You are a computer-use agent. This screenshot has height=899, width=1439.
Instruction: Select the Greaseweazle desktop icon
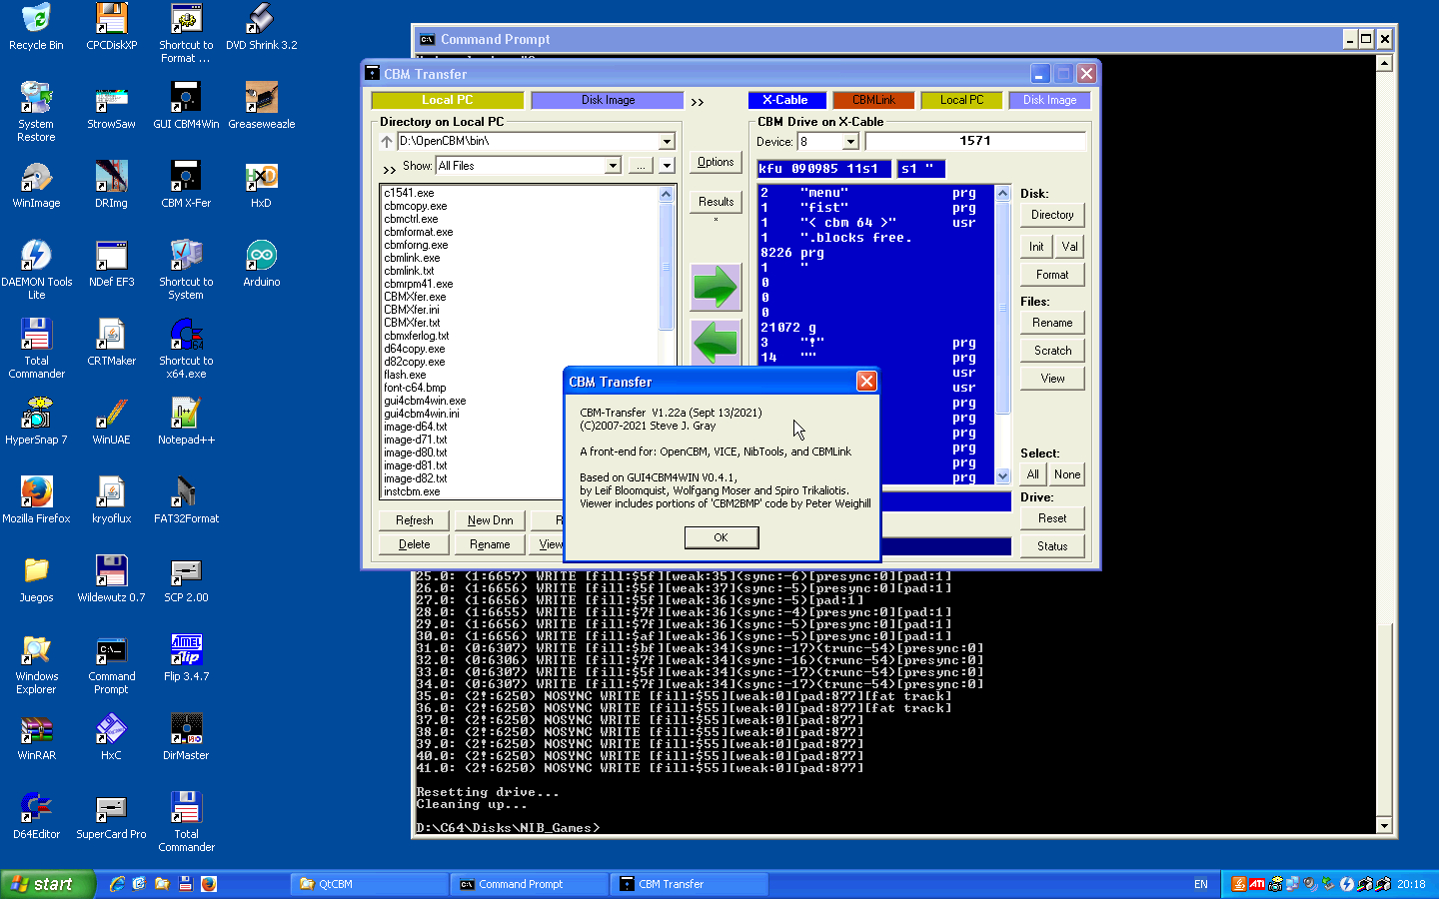261,106
